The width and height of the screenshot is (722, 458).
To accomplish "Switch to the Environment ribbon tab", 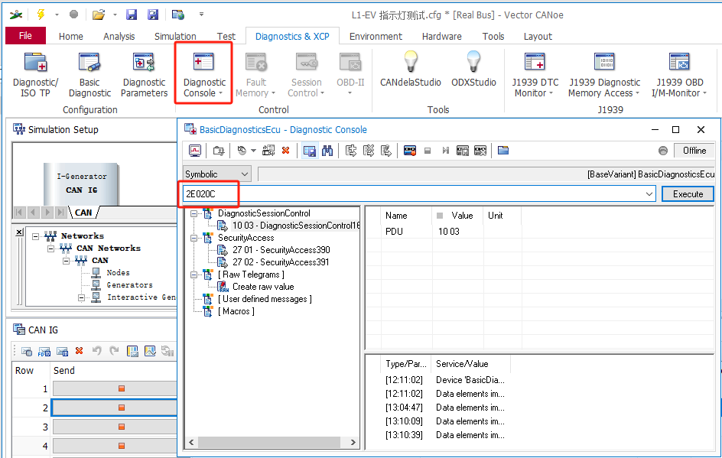I will click(376, 37).
